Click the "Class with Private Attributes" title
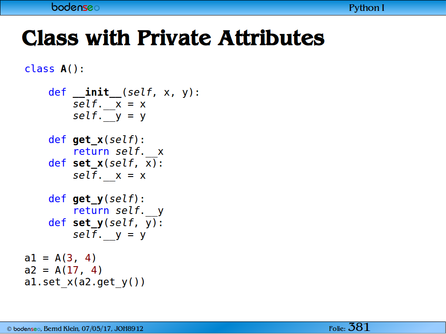The height and width of the screenshot is (334, 446). coord(173,38)
